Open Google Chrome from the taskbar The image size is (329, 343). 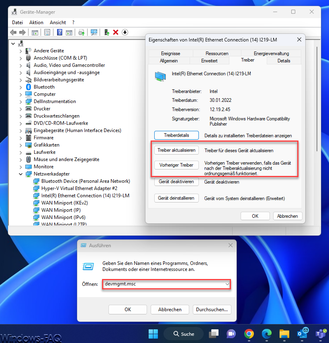[249, 334]
